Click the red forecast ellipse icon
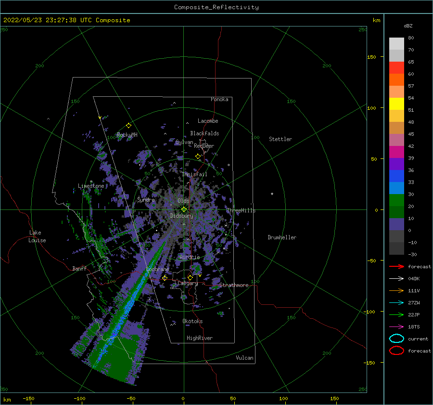This screenshot has height=405, width=433. (396, 350)
